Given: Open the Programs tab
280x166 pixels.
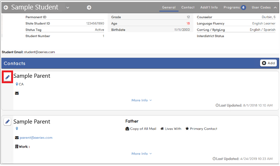Looking at the screenshot, I should (x=234, y=7).
